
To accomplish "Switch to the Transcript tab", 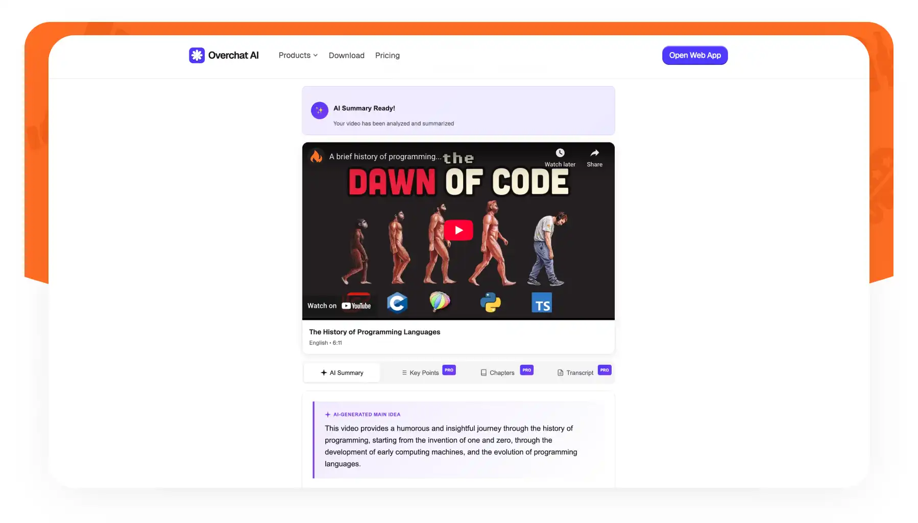I will pyautogui.click(x=575, y=372).
